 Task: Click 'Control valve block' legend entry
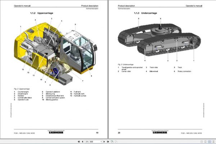[24, 98]
